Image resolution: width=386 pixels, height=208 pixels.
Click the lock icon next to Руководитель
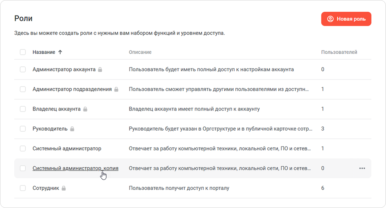(72, 129)
